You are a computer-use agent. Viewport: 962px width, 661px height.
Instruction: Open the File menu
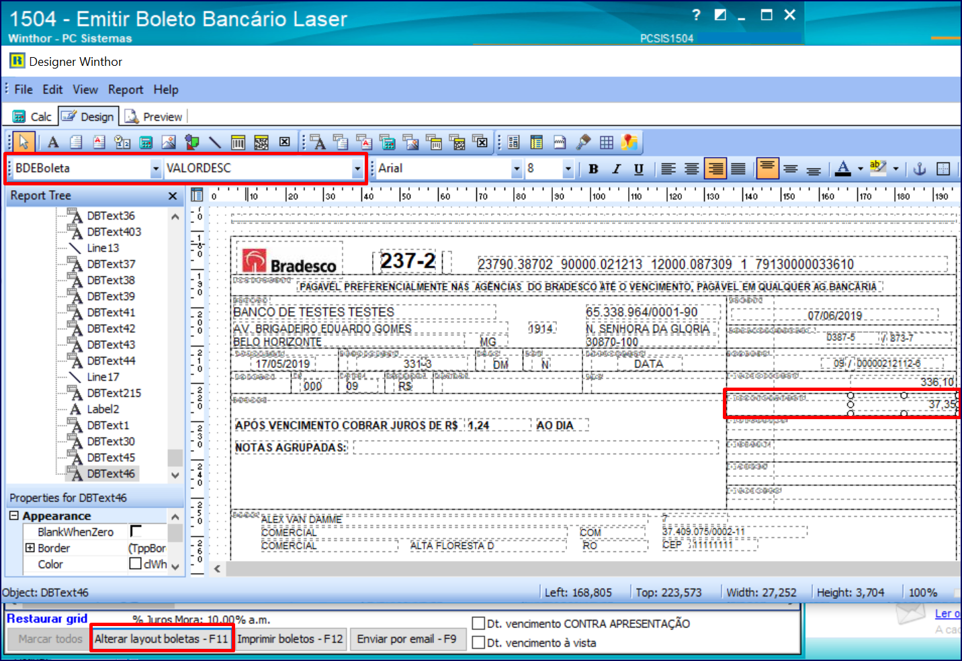point(24,89)
